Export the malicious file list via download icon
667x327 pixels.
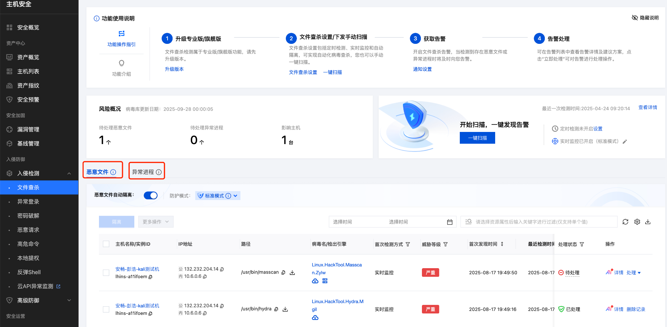(648, 221)
